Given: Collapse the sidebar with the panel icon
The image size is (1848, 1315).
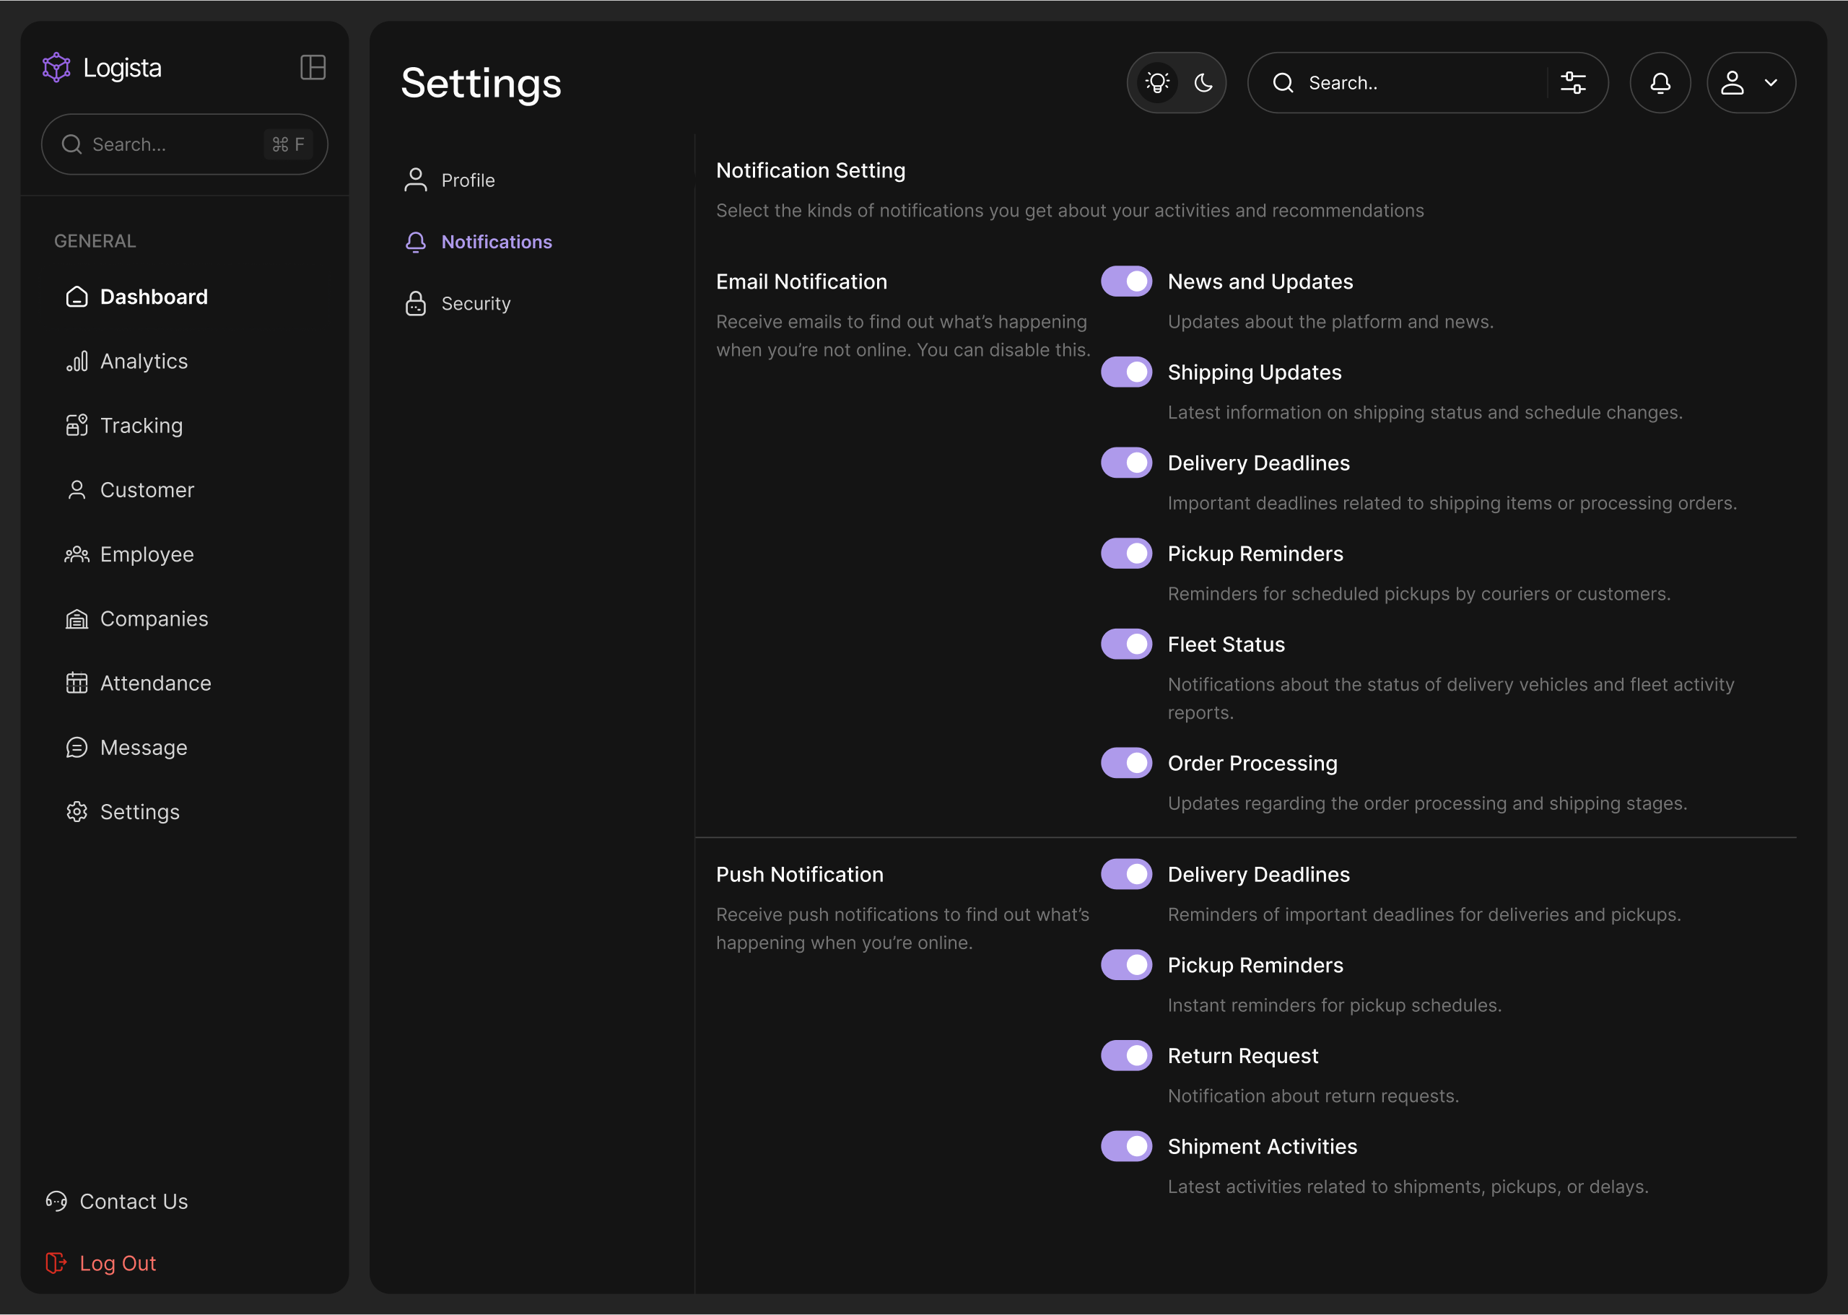Looking at the screenshot, I should pos(313,67).
